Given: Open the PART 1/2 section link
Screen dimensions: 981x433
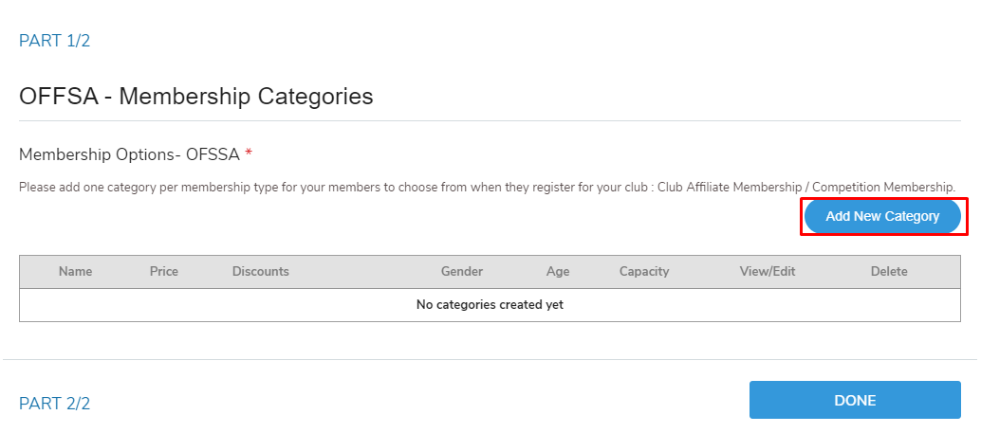Looking at the screenshot, I should coord(54,41).
